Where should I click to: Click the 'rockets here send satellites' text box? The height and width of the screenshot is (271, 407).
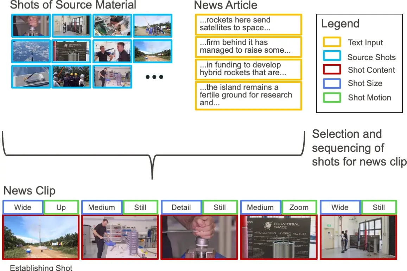248,24
